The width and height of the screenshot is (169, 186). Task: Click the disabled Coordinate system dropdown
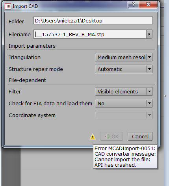coord(124,115)
